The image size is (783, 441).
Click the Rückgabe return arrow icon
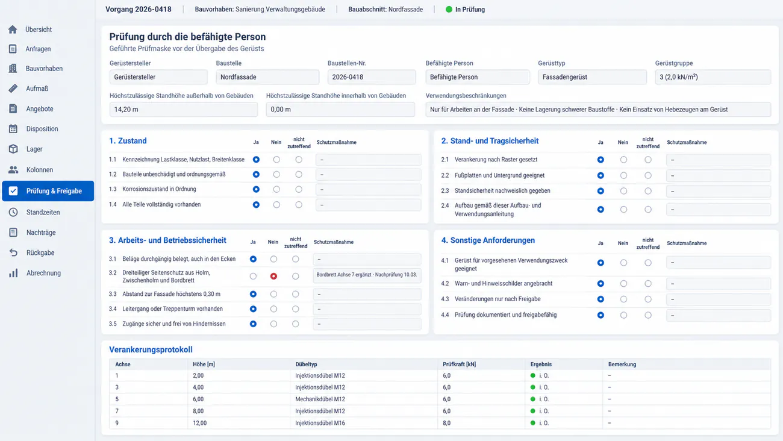tap(13, 252)
